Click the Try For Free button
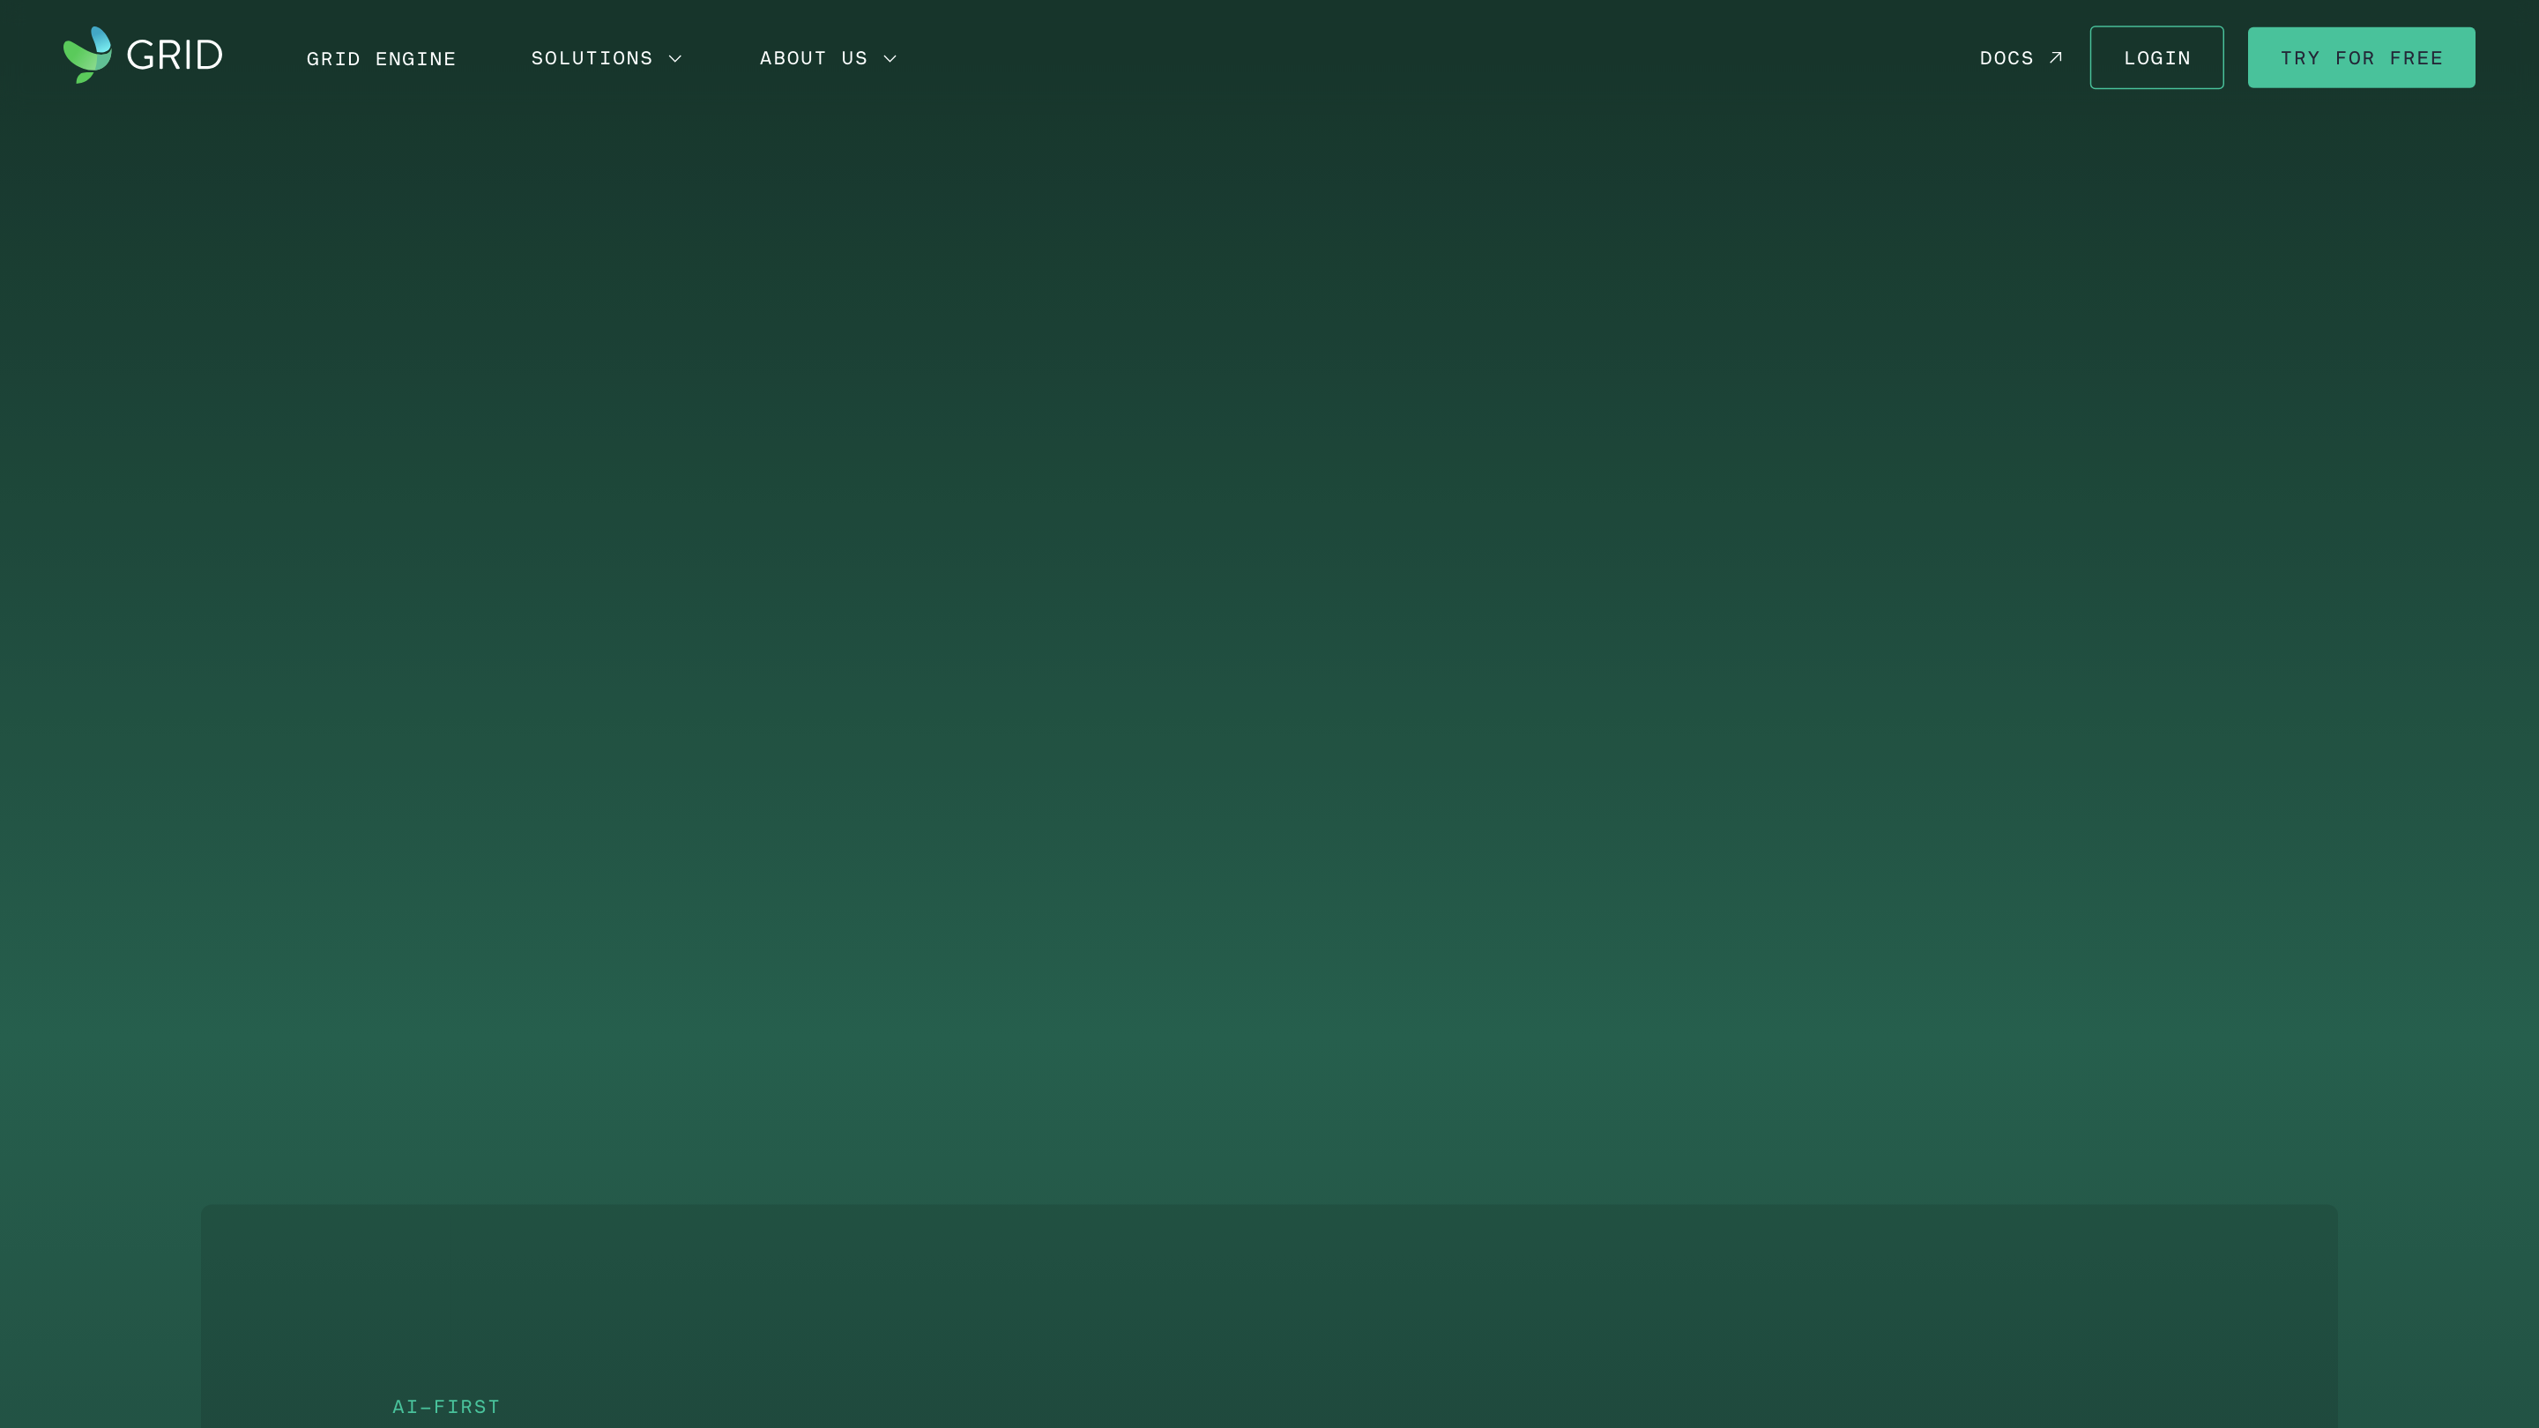 click(2361, 58)
